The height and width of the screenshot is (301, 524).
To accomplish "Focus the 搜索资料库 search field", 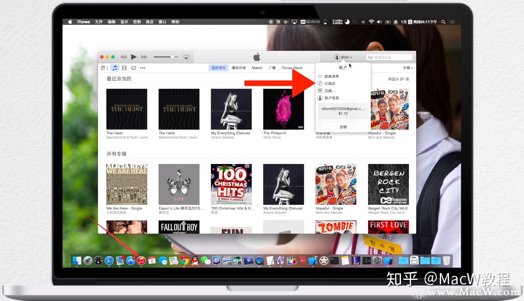I will (x=389, y=57).
